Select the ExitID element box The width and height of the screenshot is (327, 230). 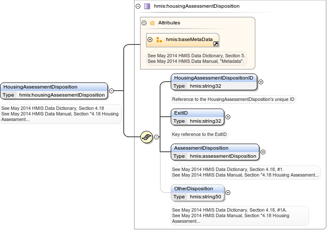click(197, 113)
